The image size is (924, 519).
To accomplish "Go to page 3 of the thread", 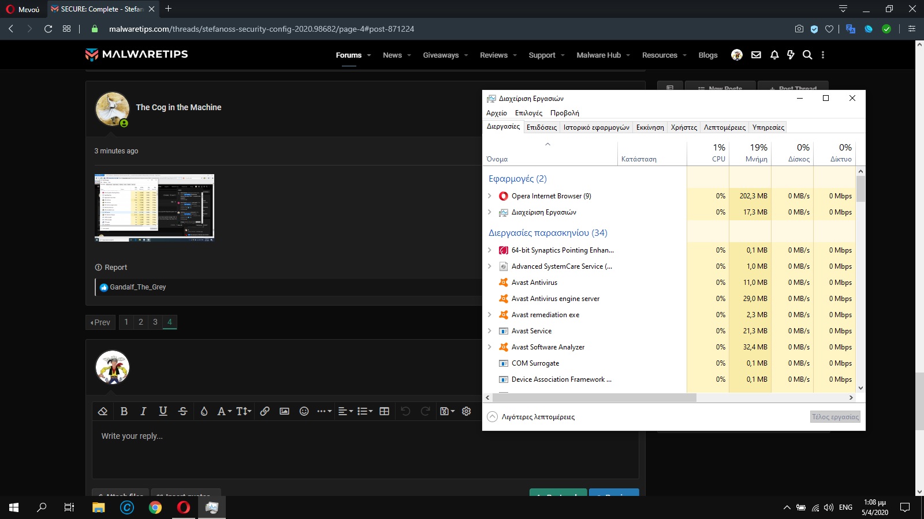I will point(155,322).
